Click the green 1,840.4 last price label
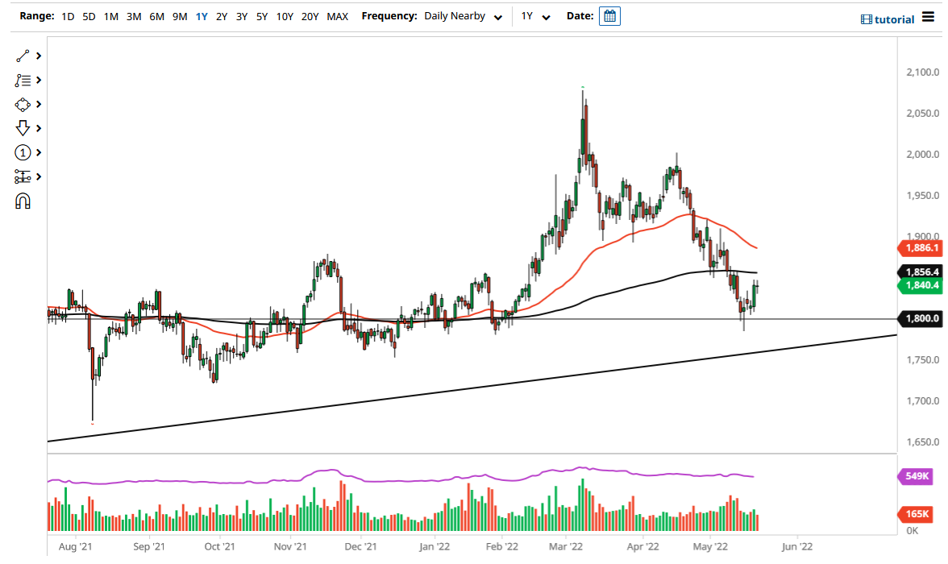 pos(920,285)
